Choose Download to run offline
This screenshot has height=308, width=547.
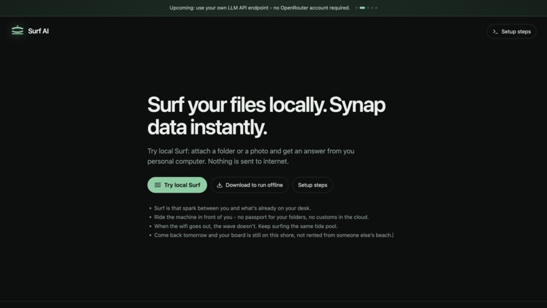click(250, 185)
